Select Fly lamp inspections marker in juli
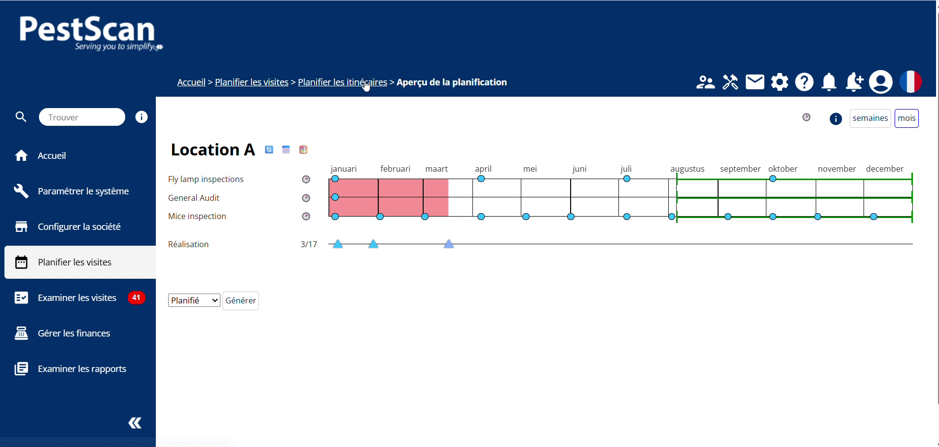Image resolution: width=939 pixels, height=447 pixels. point(627,179)
